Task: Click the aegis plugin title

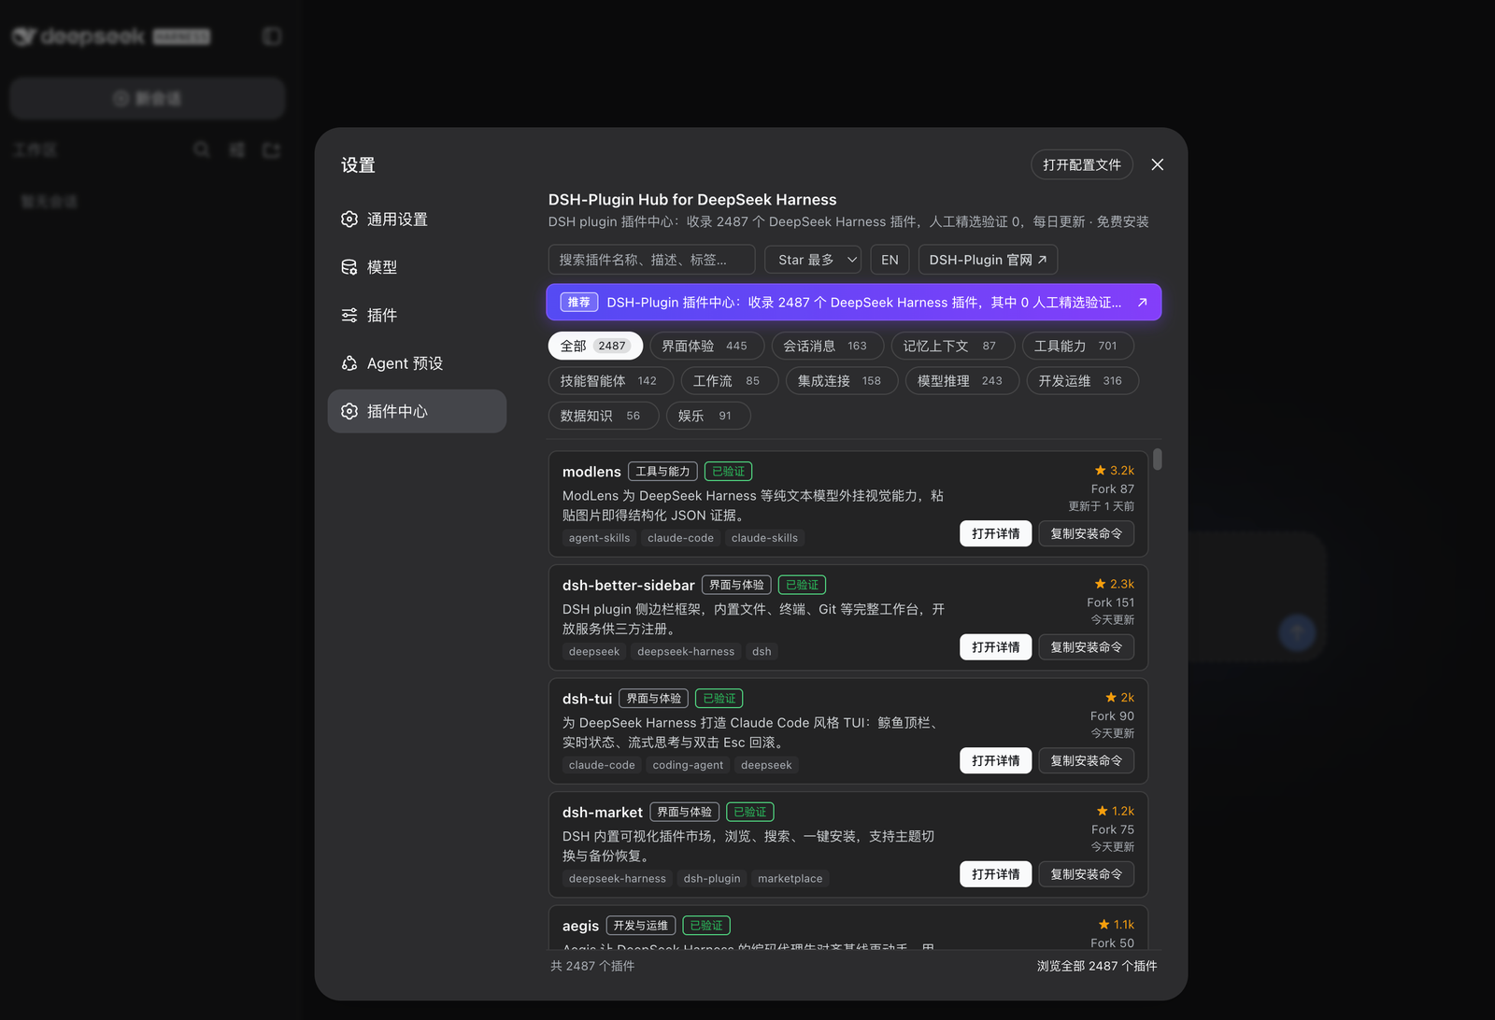Action: point(580,926)
